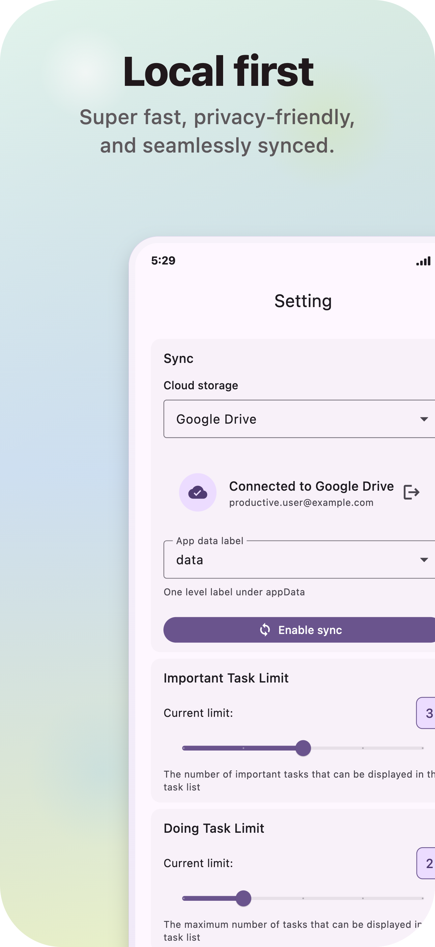Click the Connected to Google Drive text
The image size is (435, 947).
[311, 486]
